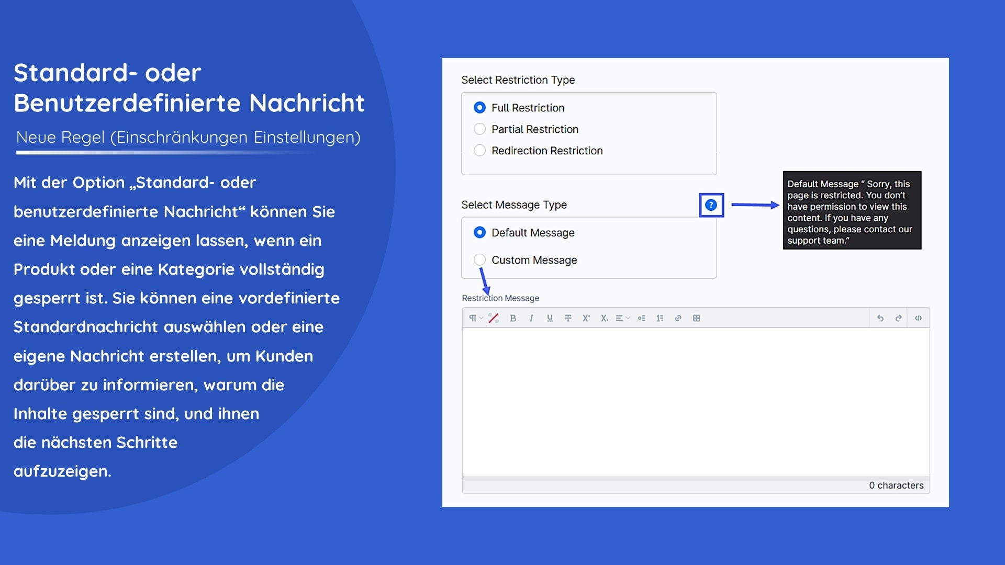
Task: Switch editor to source code view
Action: click(918, 318)
